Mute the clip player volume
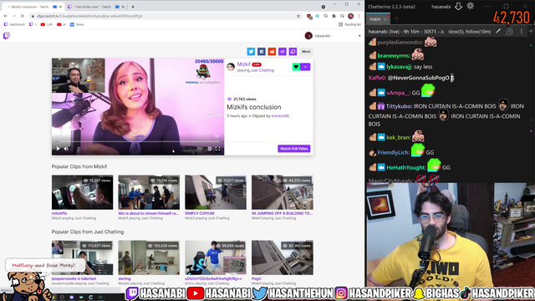This screenshot has height=301, width=535. (x=66, y=149)
